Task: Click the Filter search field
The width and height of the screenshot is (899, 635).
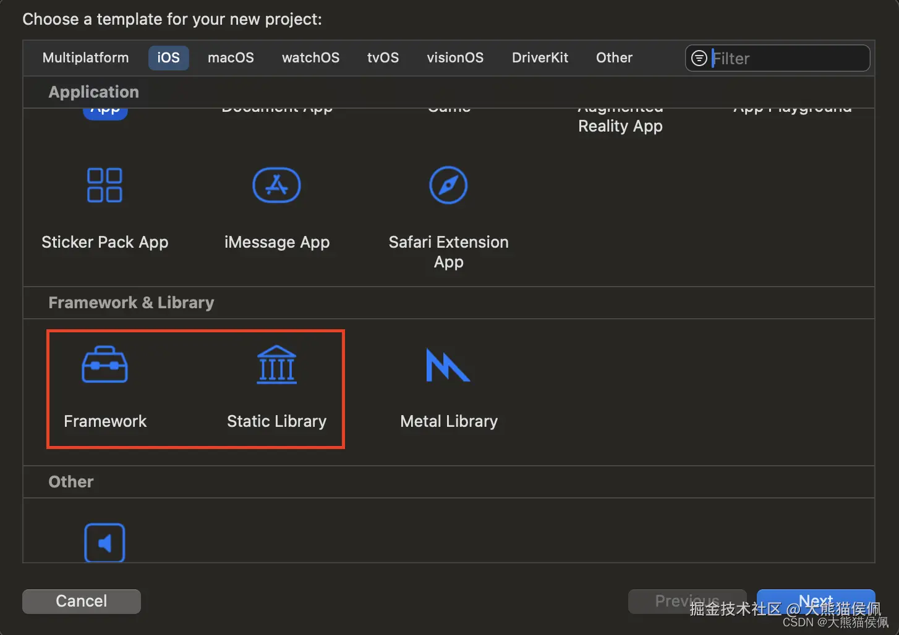Action: pyautogui.click(x=777, y=58)
